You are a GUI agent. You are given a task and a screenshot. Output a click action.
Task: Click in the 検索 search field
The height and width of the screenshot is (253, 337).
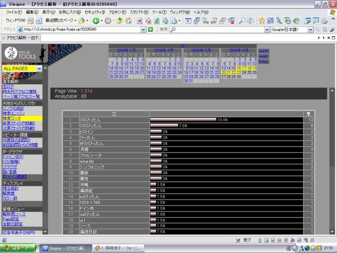pyautogui.click(x=219, y=30)
